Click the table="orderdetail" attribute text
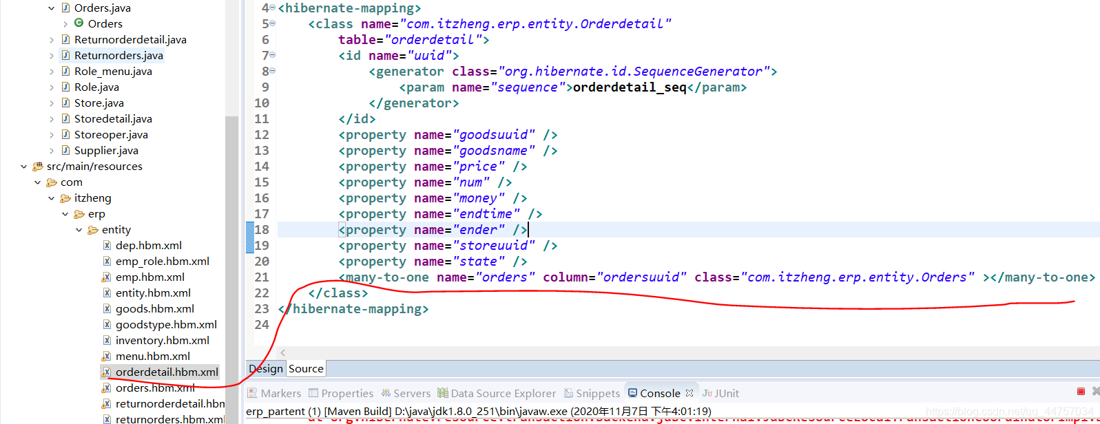 [x=410, y=40]
